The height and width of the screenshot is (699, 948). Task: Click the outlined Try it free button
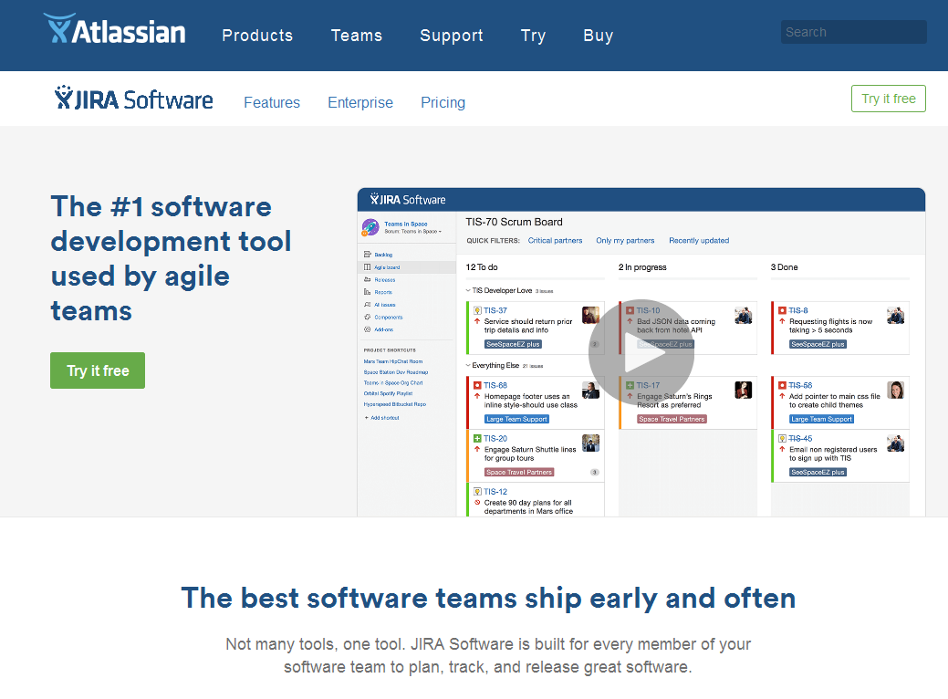tap(888, 99)
